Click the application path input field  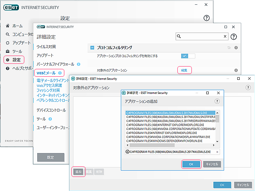pyautogui.click(x=172, y=152)
